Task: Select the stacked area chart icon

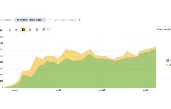Action: 23,30
